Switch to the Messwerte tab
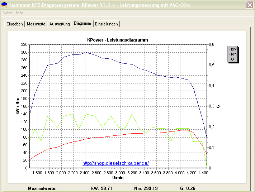Image resolution: width=255 pixels, height=192 pixels. (36, 24)
